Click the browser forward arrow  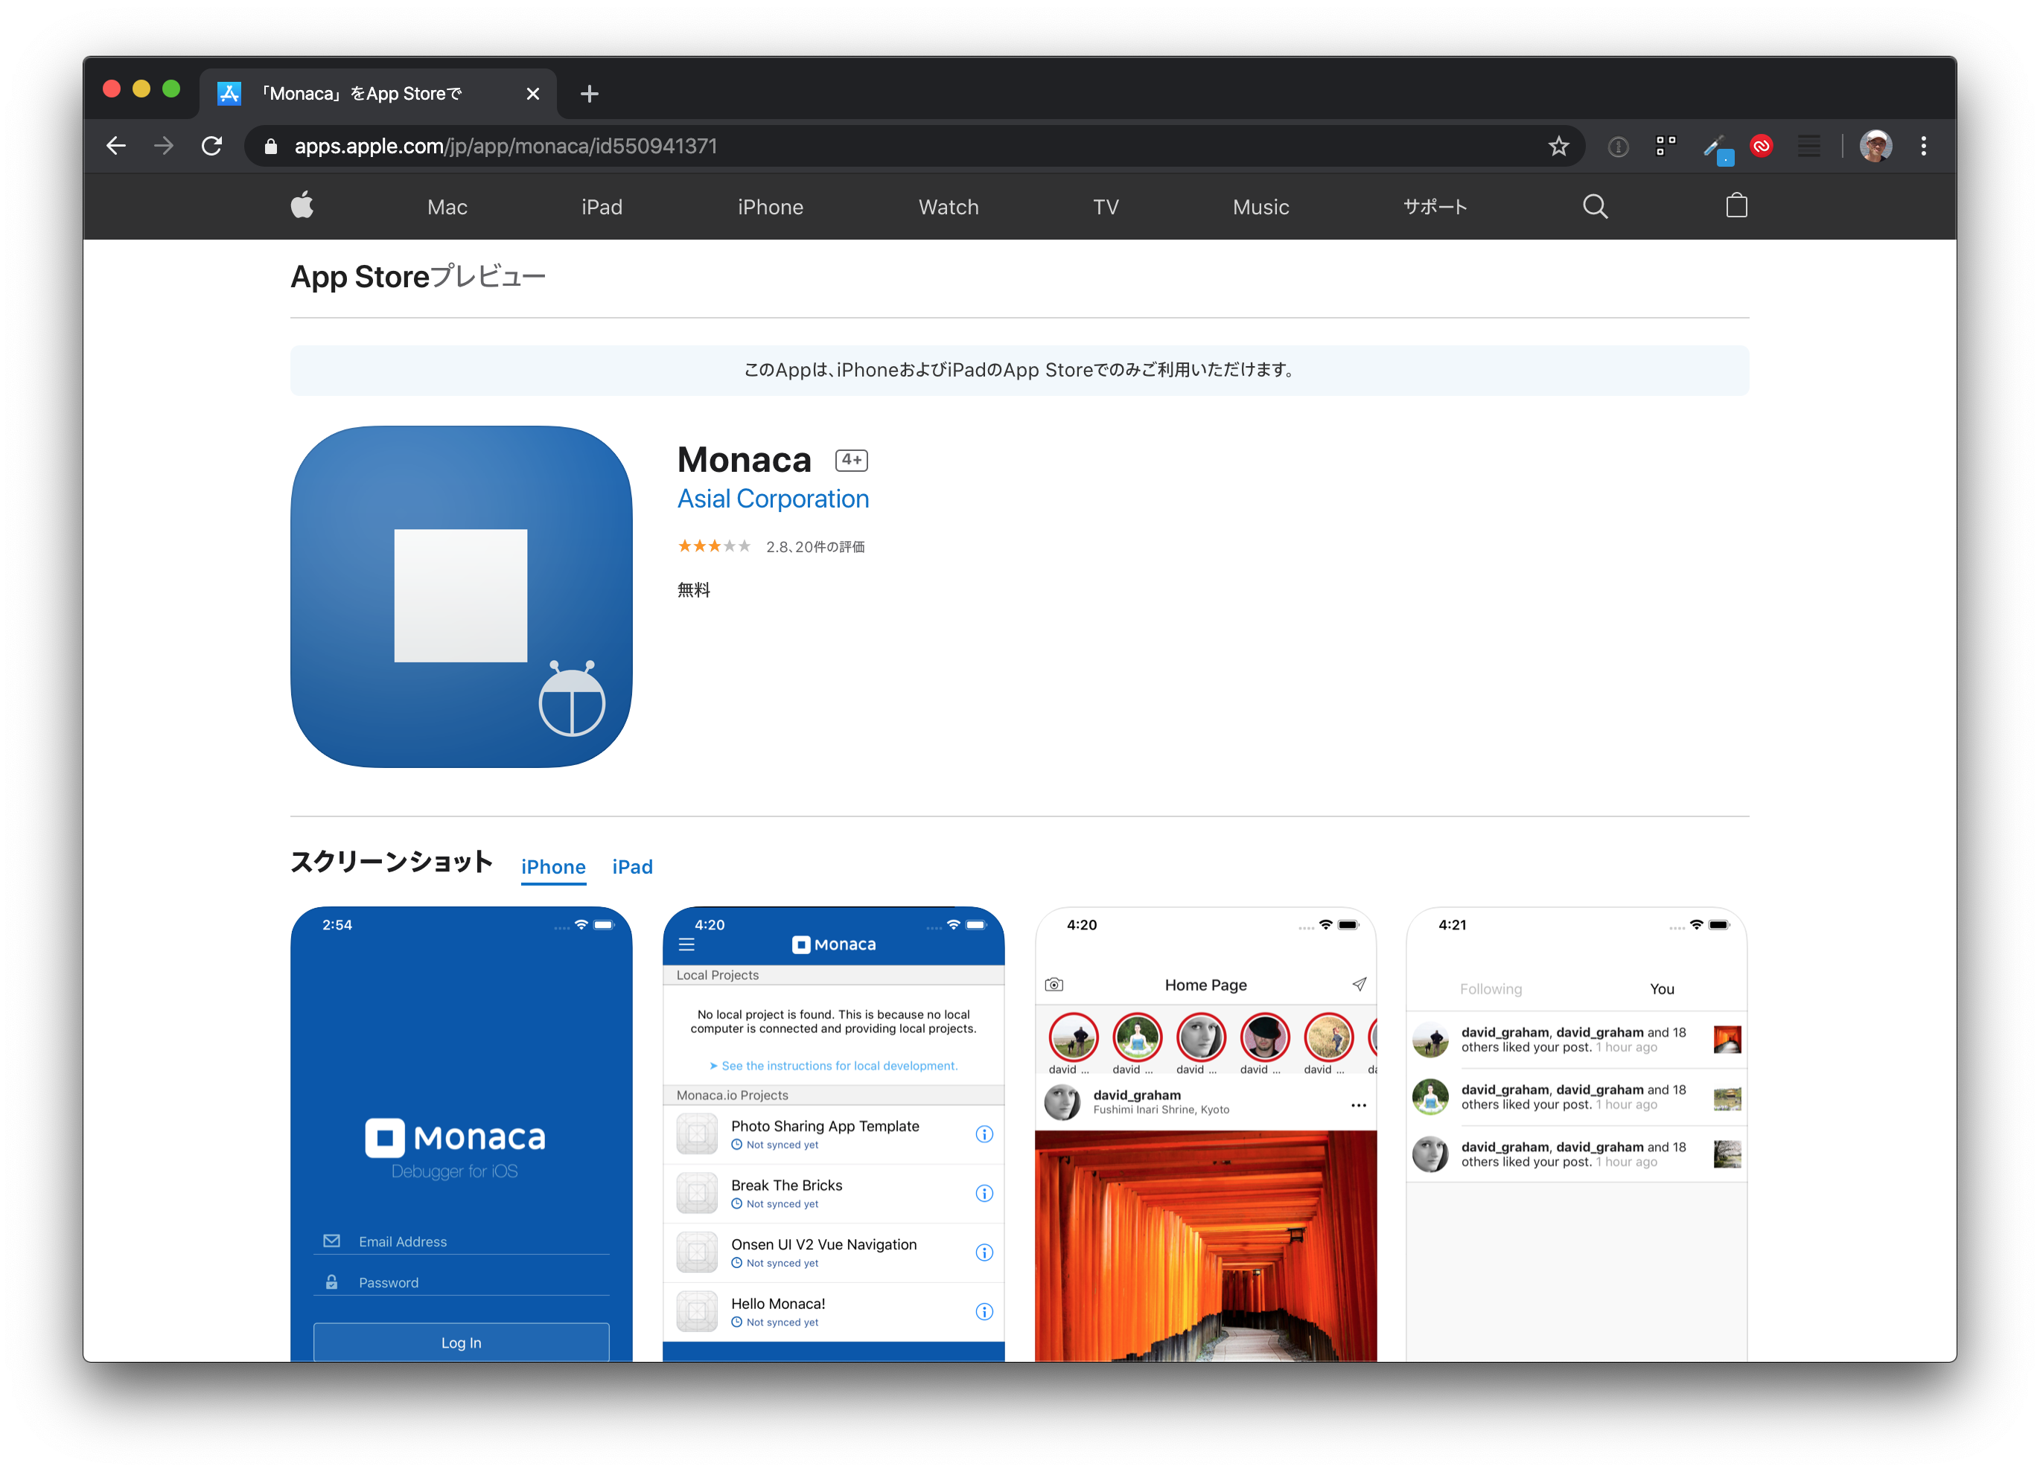164,146
